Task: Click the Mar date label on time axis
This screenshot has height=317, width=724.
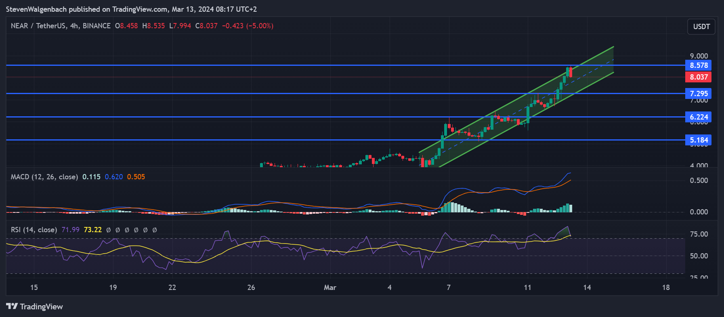Action: (x=330, y=288)
